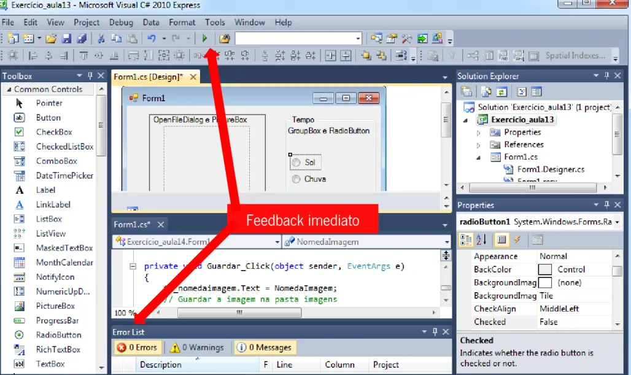
Task: Collapse the Guardar_Click method outline
Action: [133, 266]
